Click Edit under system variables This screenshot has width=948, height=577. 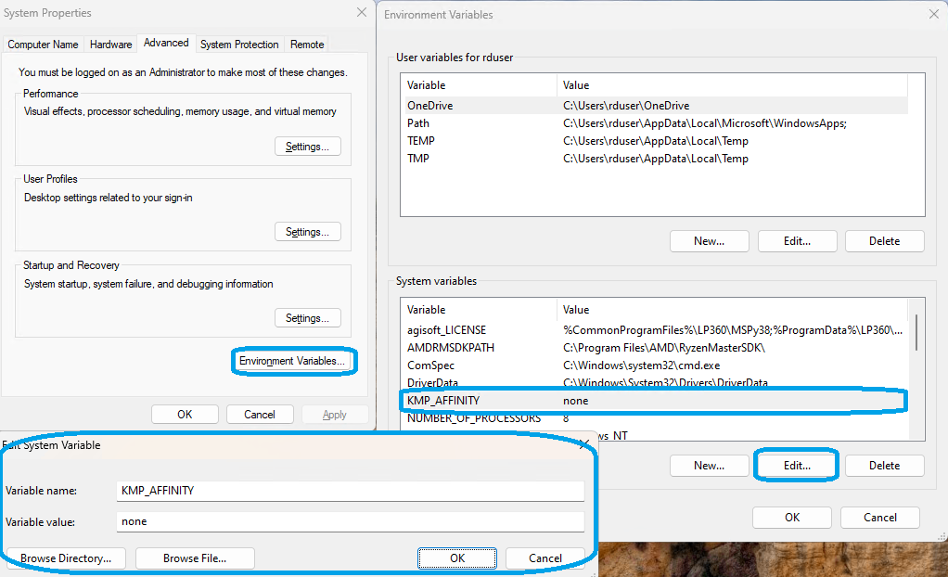797,465
